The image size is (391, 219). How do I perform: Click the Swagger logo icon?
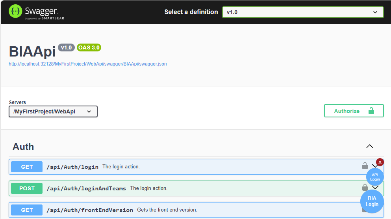point(16,11)
